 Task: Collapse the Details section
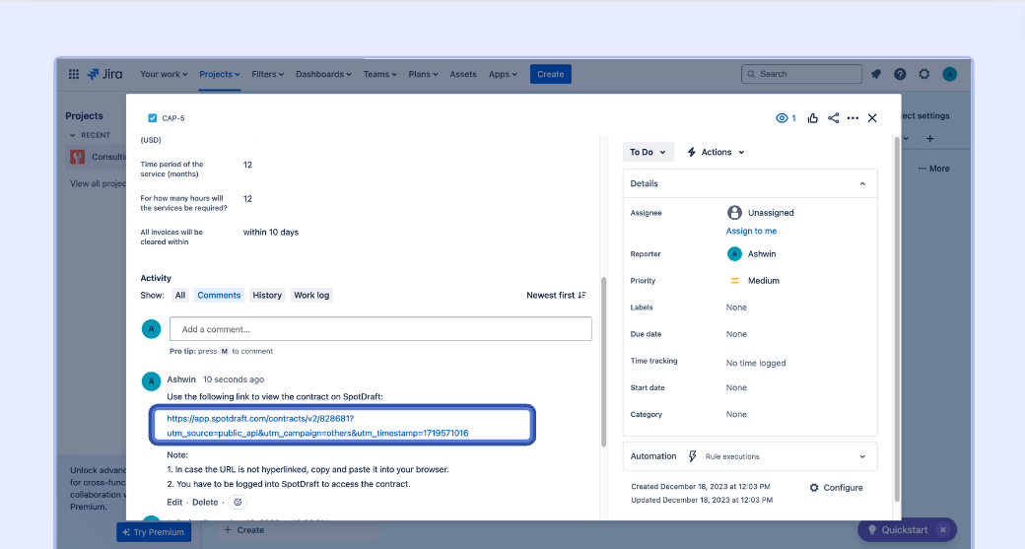[862, 183]
